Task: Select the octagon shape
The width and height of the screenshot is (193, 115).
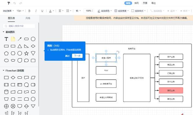Action: pos(20,53)
